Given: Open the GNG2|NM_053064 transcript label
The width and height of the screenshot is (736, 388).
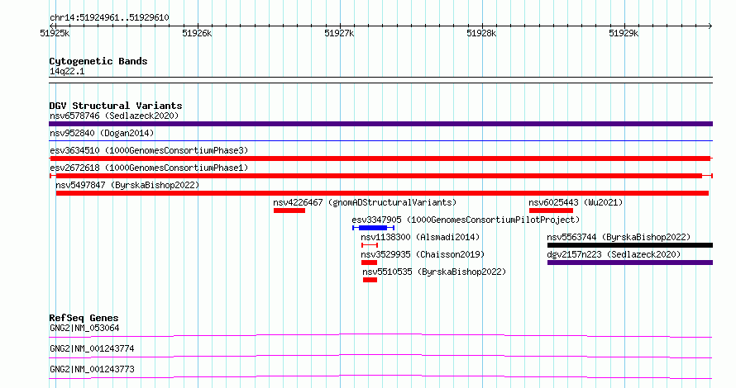Looking at the screenshot, I should [x=84, y=328].
